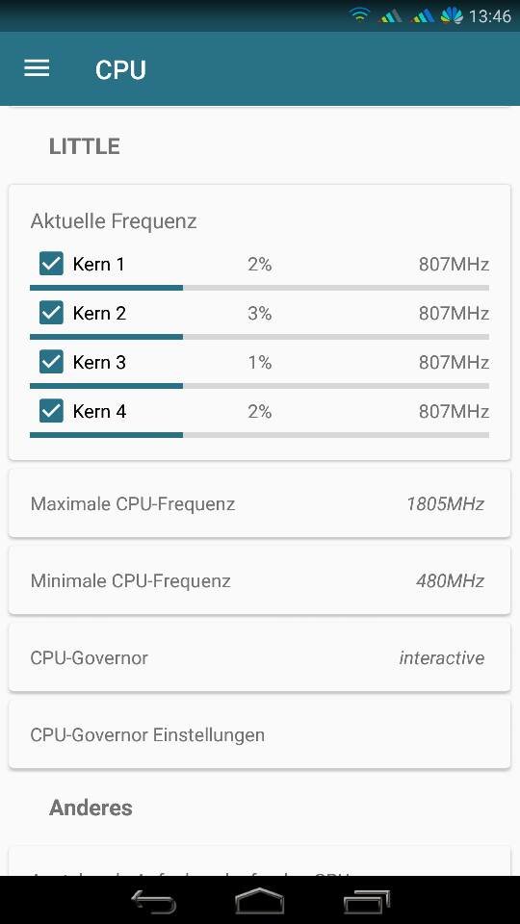Tap the CPU title in toolbar
The image size is (520, 924).
point(120,69)
